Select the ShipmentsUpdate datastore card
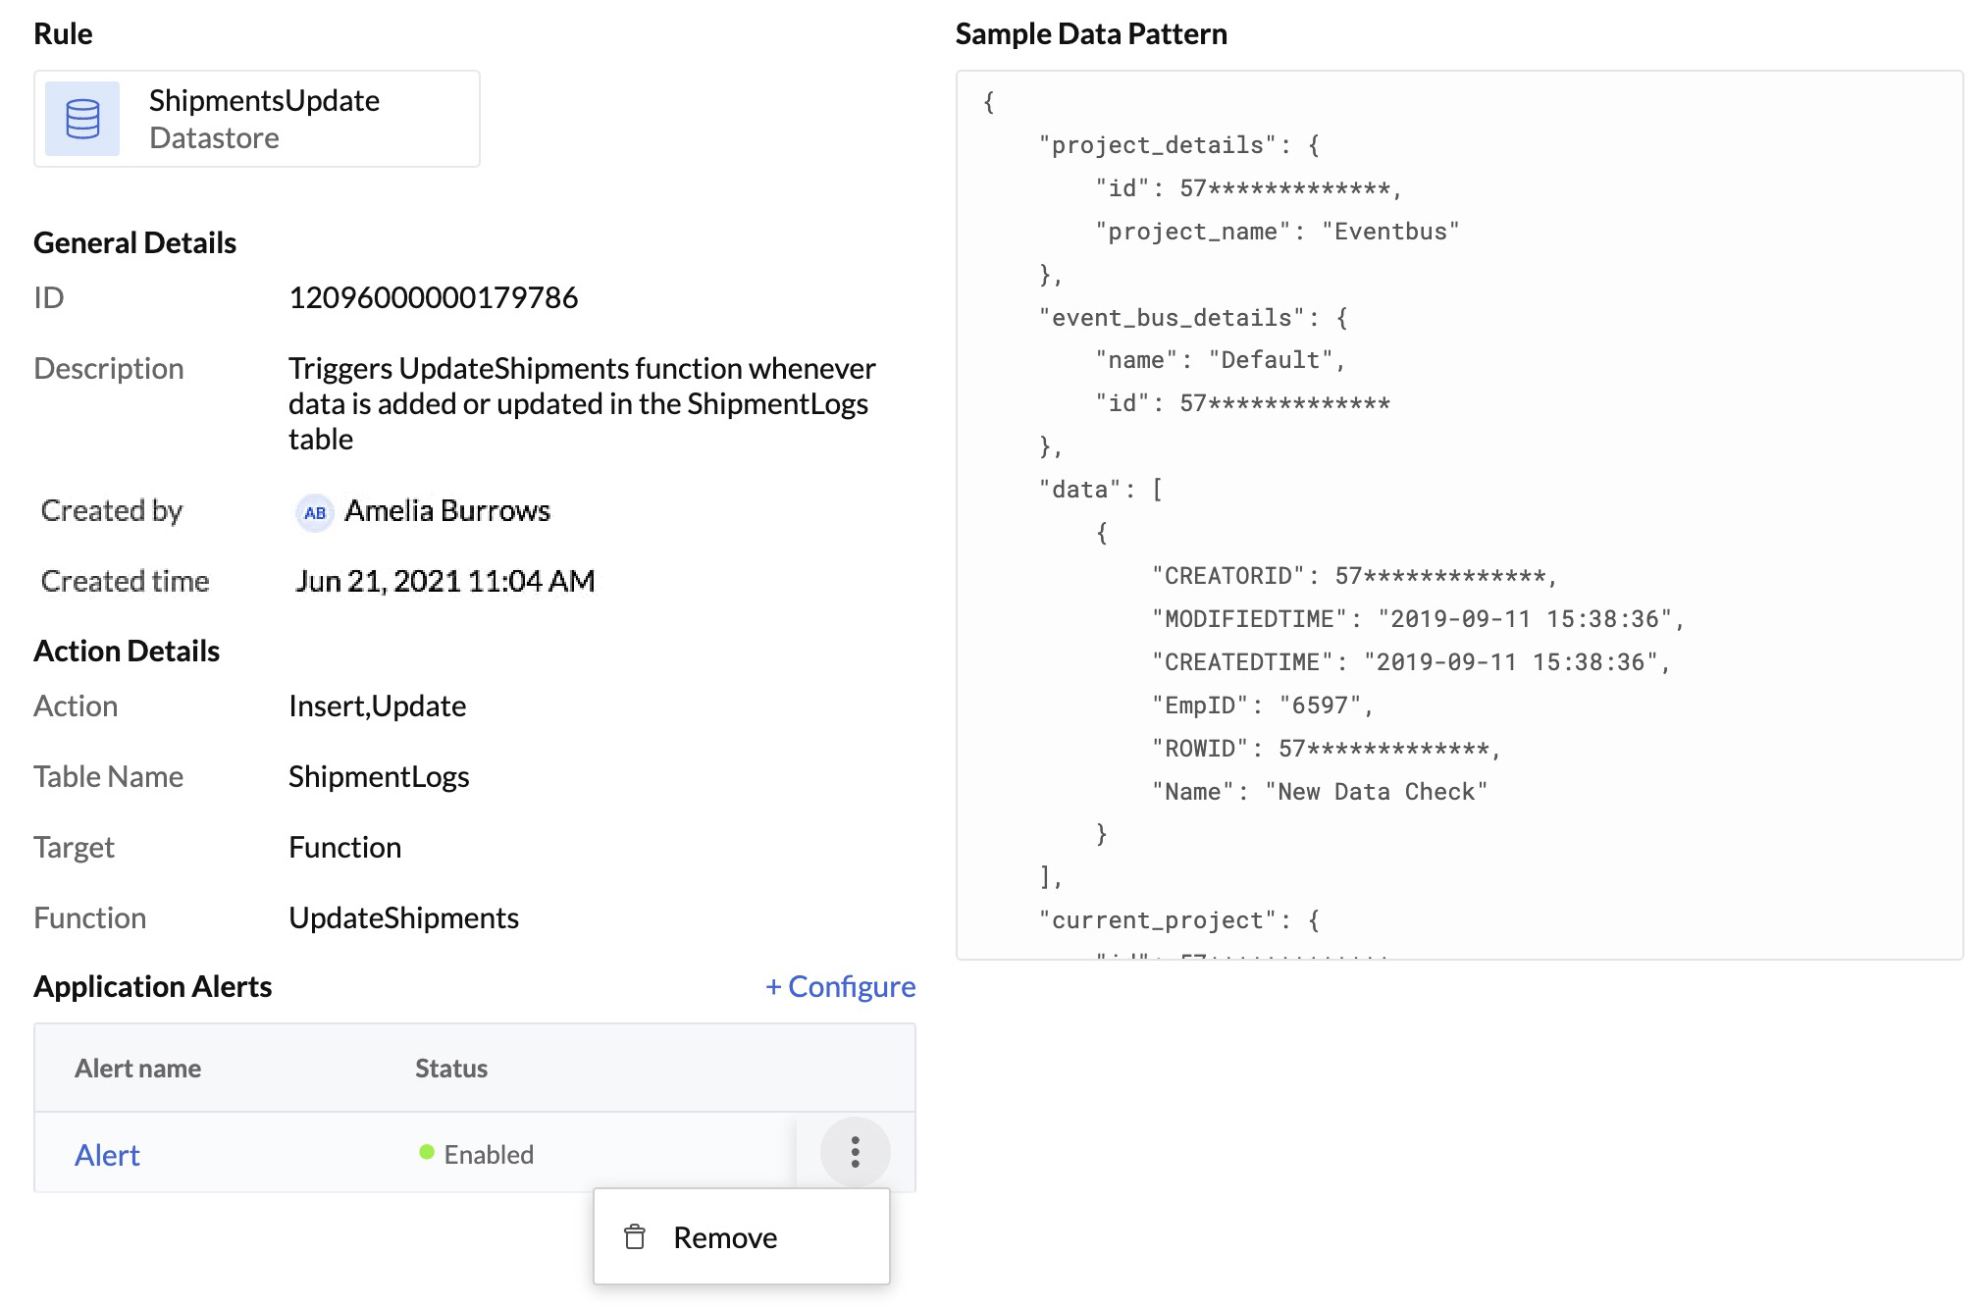Screen dimensions: 1984x1307 click(256, 119)
